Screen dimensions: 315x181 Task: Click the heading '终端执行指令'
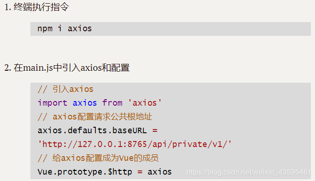41,7
